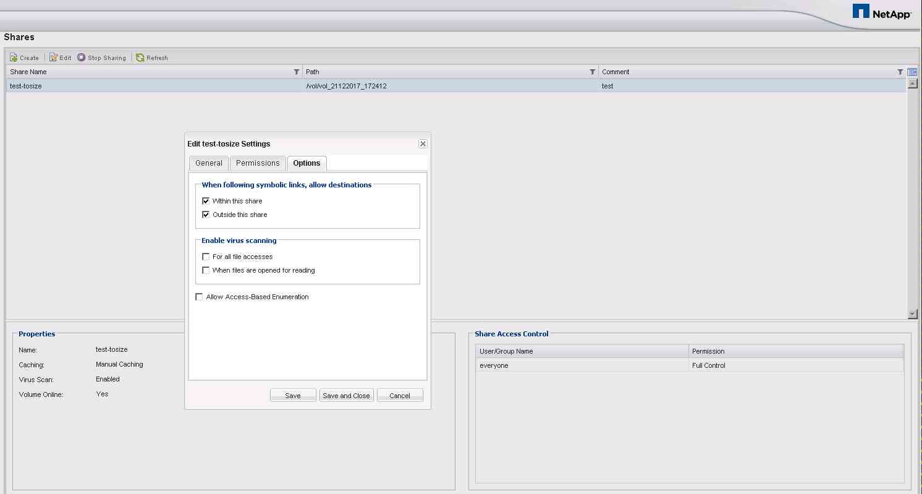Switch to the Permissions tab

click(258, 163)
